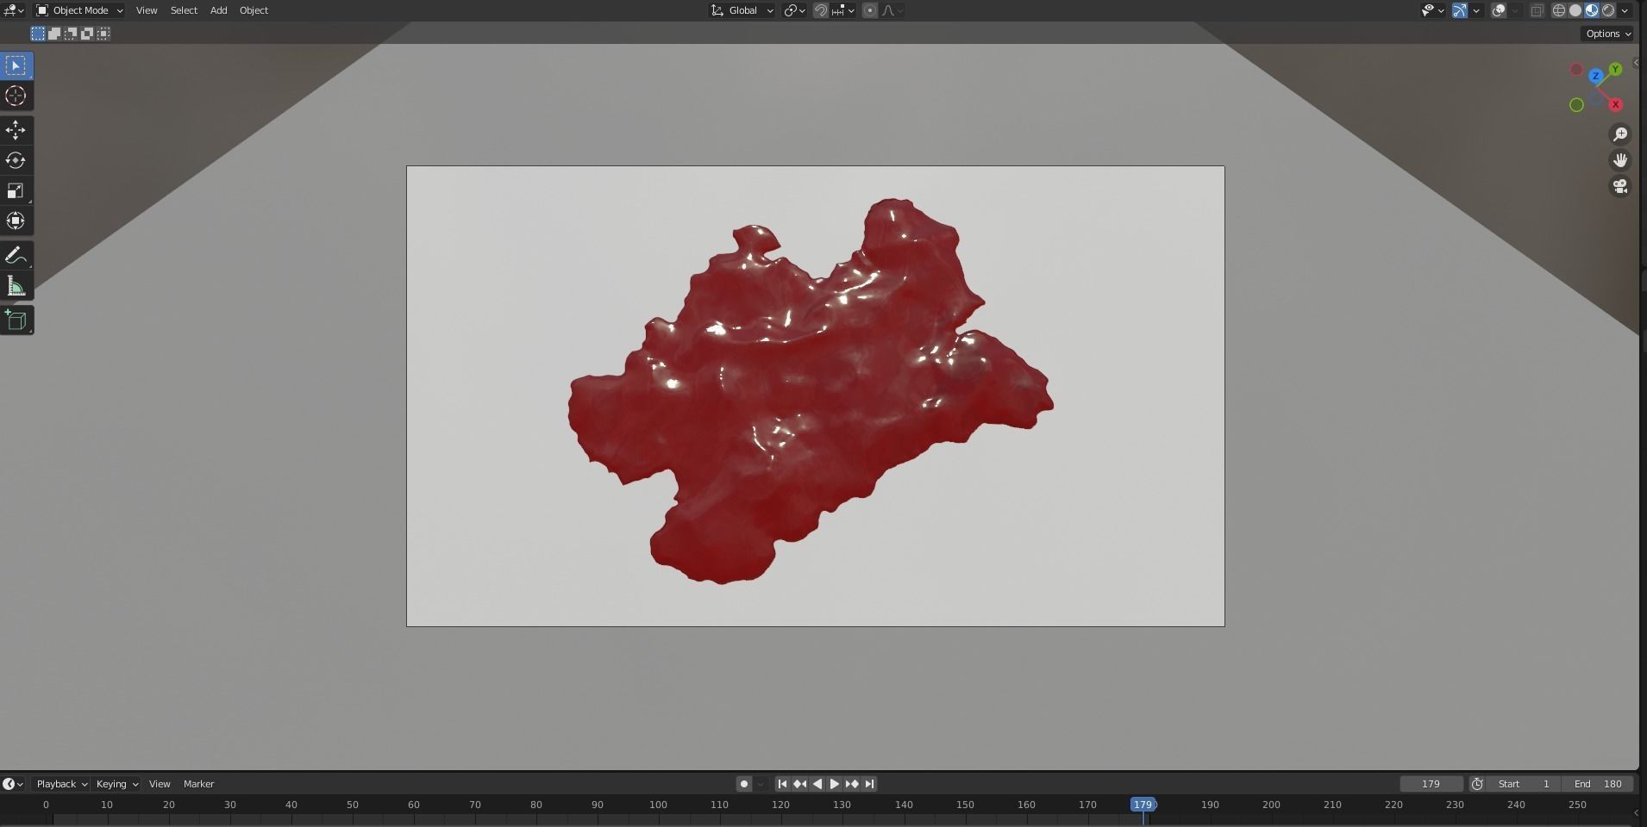Open the timeline editor type dropdown
1647x827 pixels.
13,784
